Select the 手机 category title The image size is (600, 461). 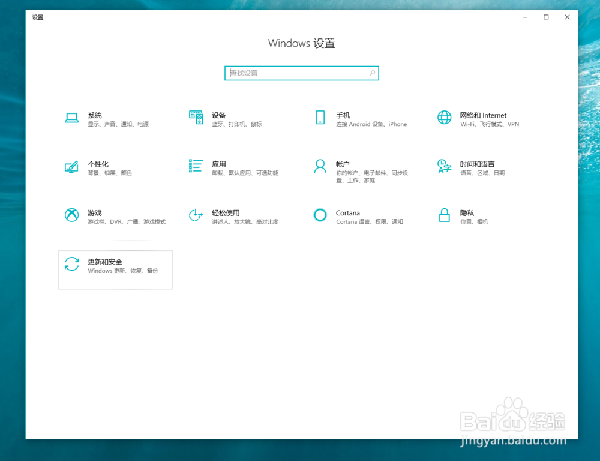point(343,116)
